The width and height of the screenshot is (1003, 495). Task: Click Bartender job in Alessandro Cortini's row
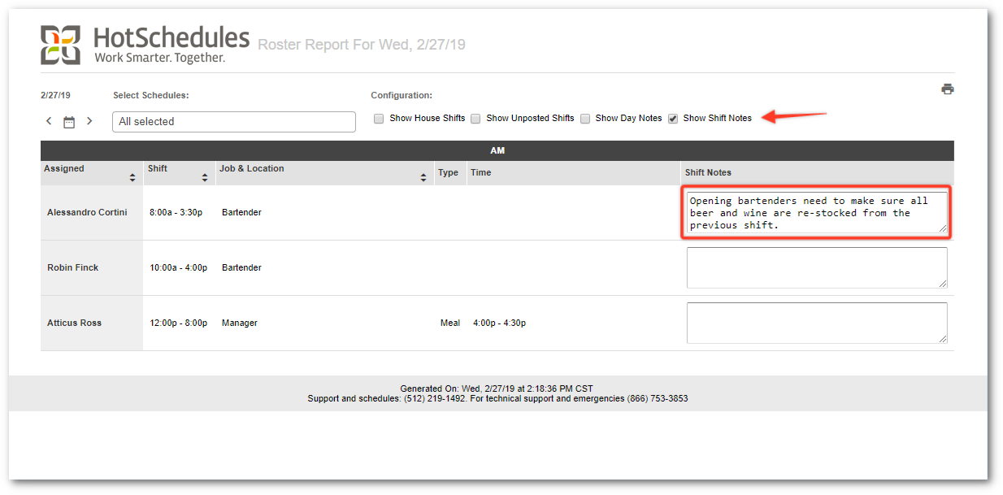click(241, 213)
